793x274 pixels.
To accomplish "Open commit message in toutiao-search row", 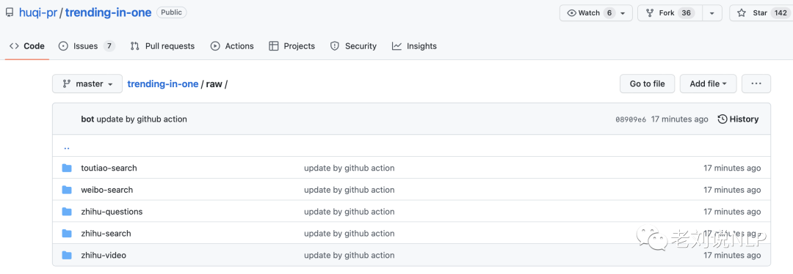I will 349,168.
